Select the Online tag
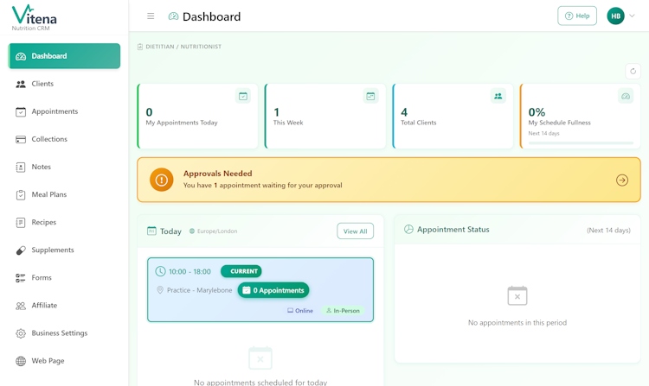649x386 pixels. point(300,311)
